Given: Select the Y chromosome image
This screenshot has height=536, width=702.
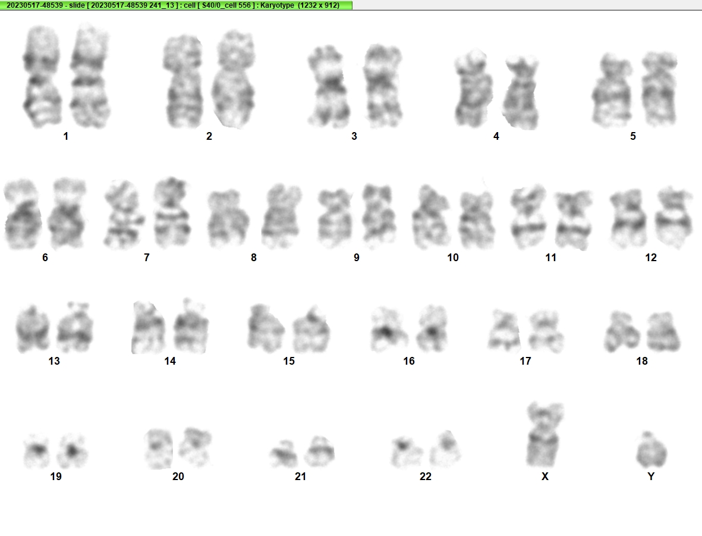Looking at the screenshot, I should point(651,450).
